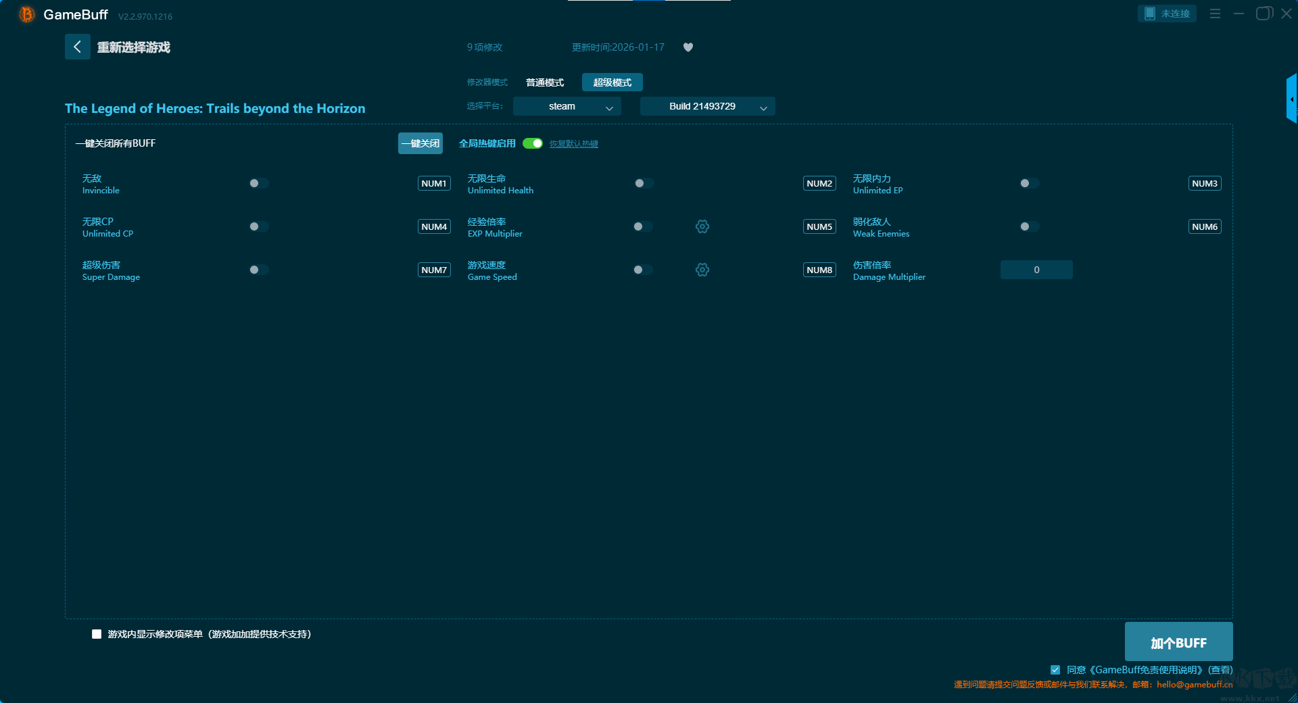This screenshot has height=703, width=1298.
Task: Open Game Speed gear settings
Action: coord(702,270)
